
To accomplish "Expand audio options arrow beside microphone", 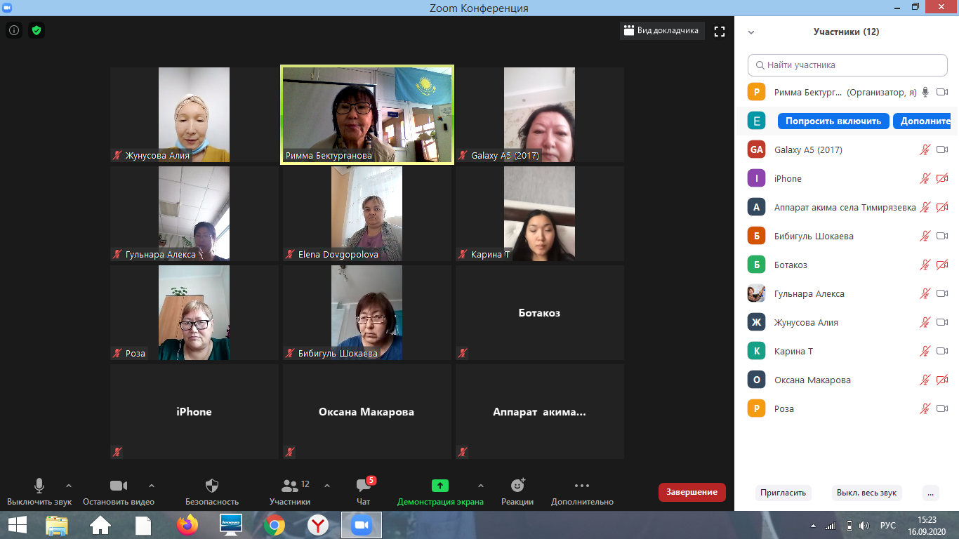I will [x=69, y=485].
